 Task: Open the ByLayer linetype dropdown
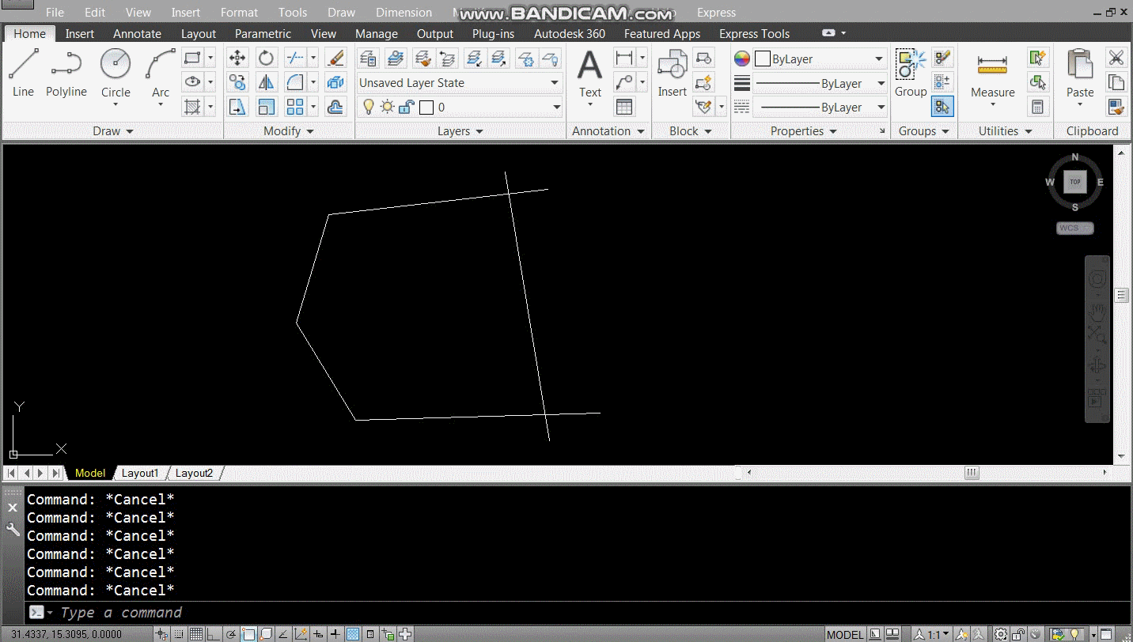[x=820, y=107]
